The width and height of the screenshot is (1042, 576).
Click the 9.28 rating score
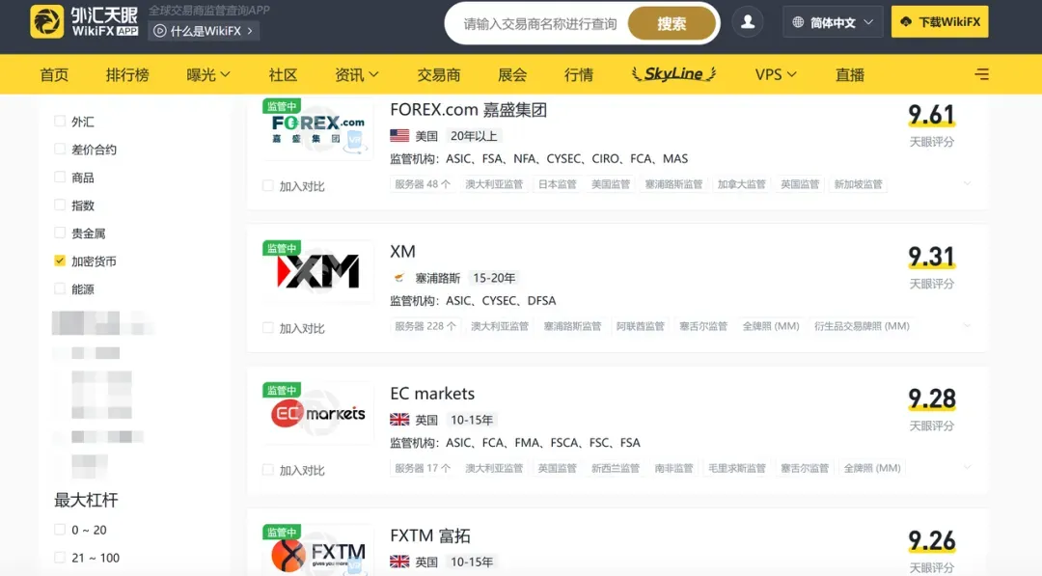pyautogui.click(x=932, y=398)
